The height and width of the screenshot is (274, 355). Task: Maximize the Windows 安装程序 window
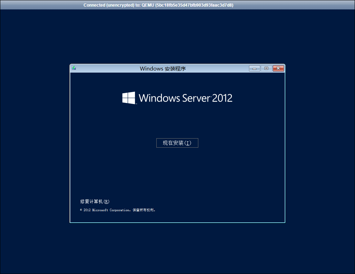266,68
